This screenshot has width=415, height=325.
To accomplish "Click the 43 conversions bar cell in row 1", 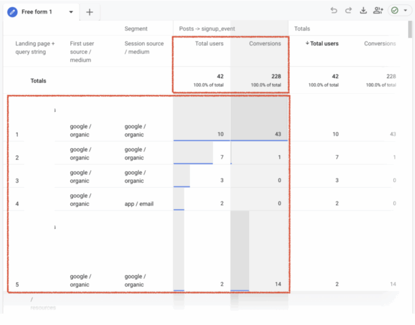I will (260, 134).
